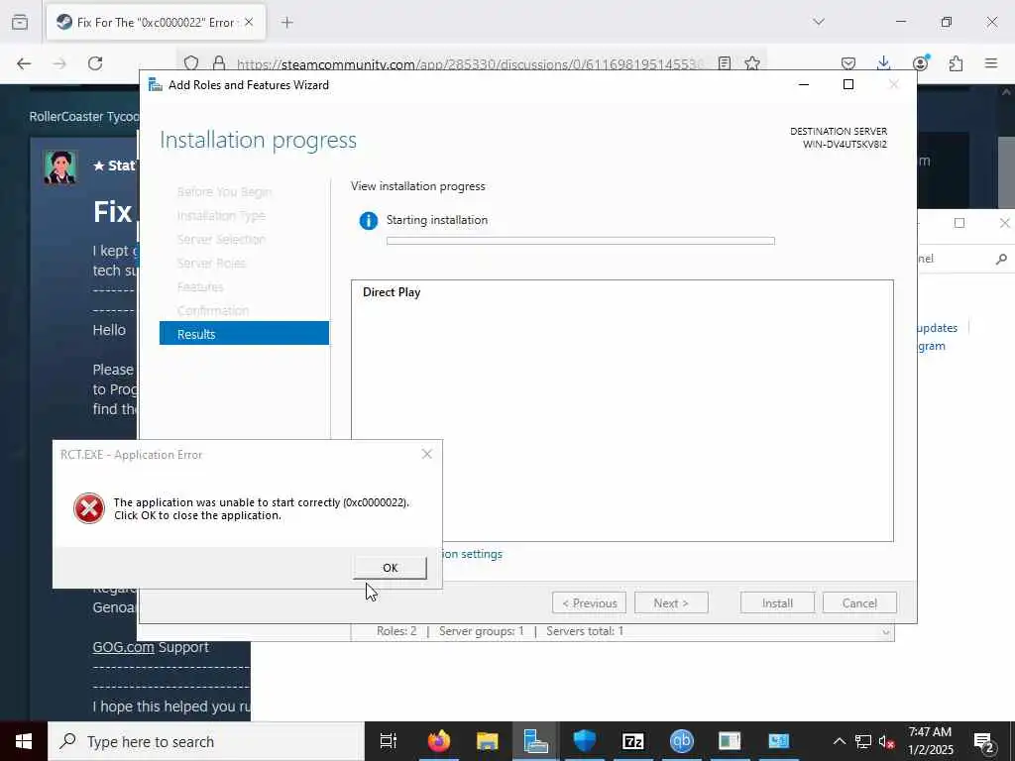Open the notification center icon
1015x761 pixels.
[x=984, y=741]
